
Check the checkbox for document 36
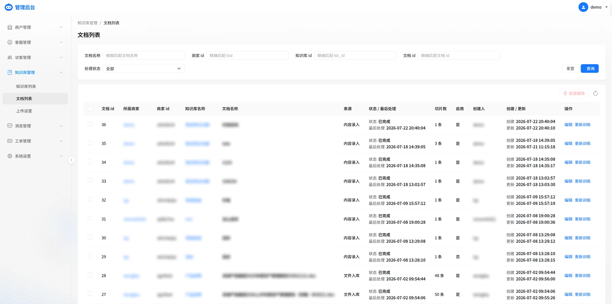click(90, 124)
